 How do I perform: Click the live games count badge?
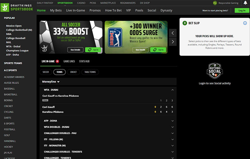tap(57, 61)
